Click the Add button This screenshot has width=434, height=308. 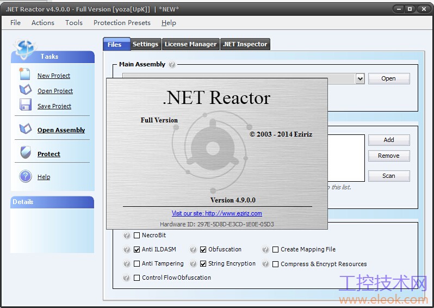389,140
